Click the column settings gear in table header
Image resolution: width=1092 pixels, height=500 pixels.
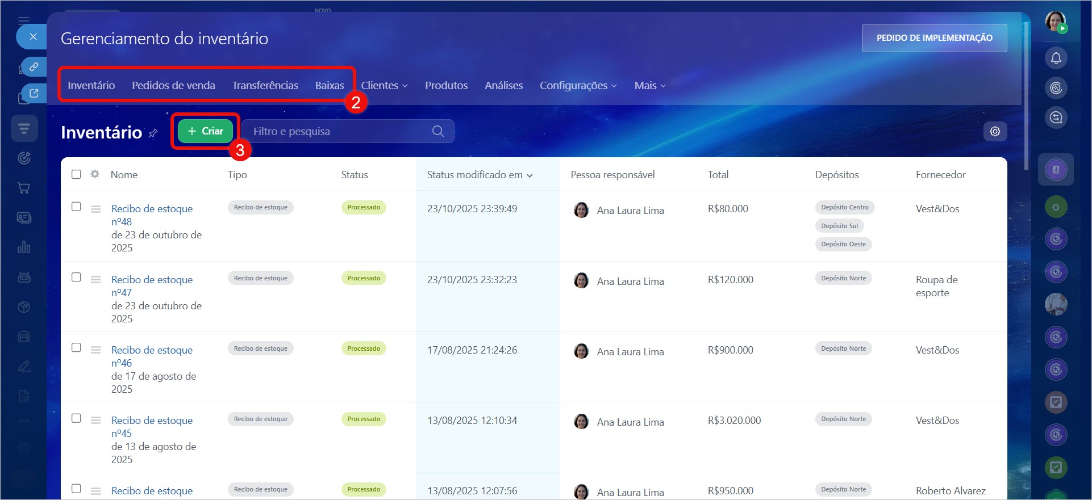[x=95, y=174]
